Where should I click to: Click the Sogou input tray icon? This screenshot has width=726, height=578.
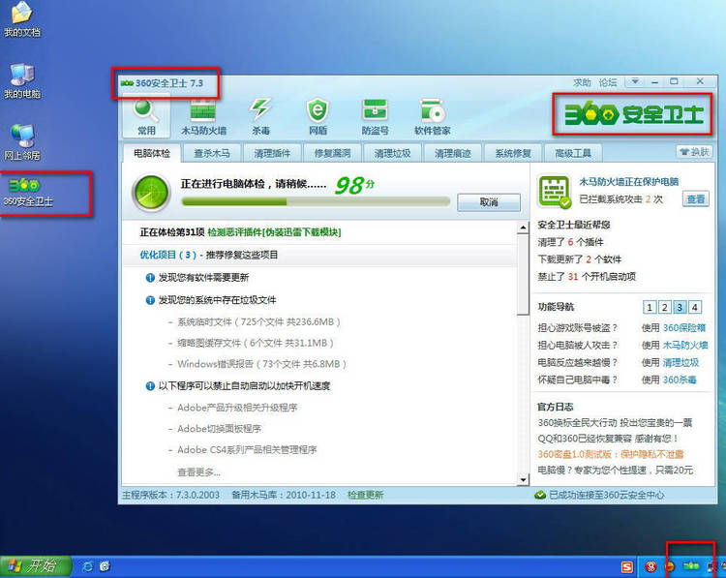point(627,567)
